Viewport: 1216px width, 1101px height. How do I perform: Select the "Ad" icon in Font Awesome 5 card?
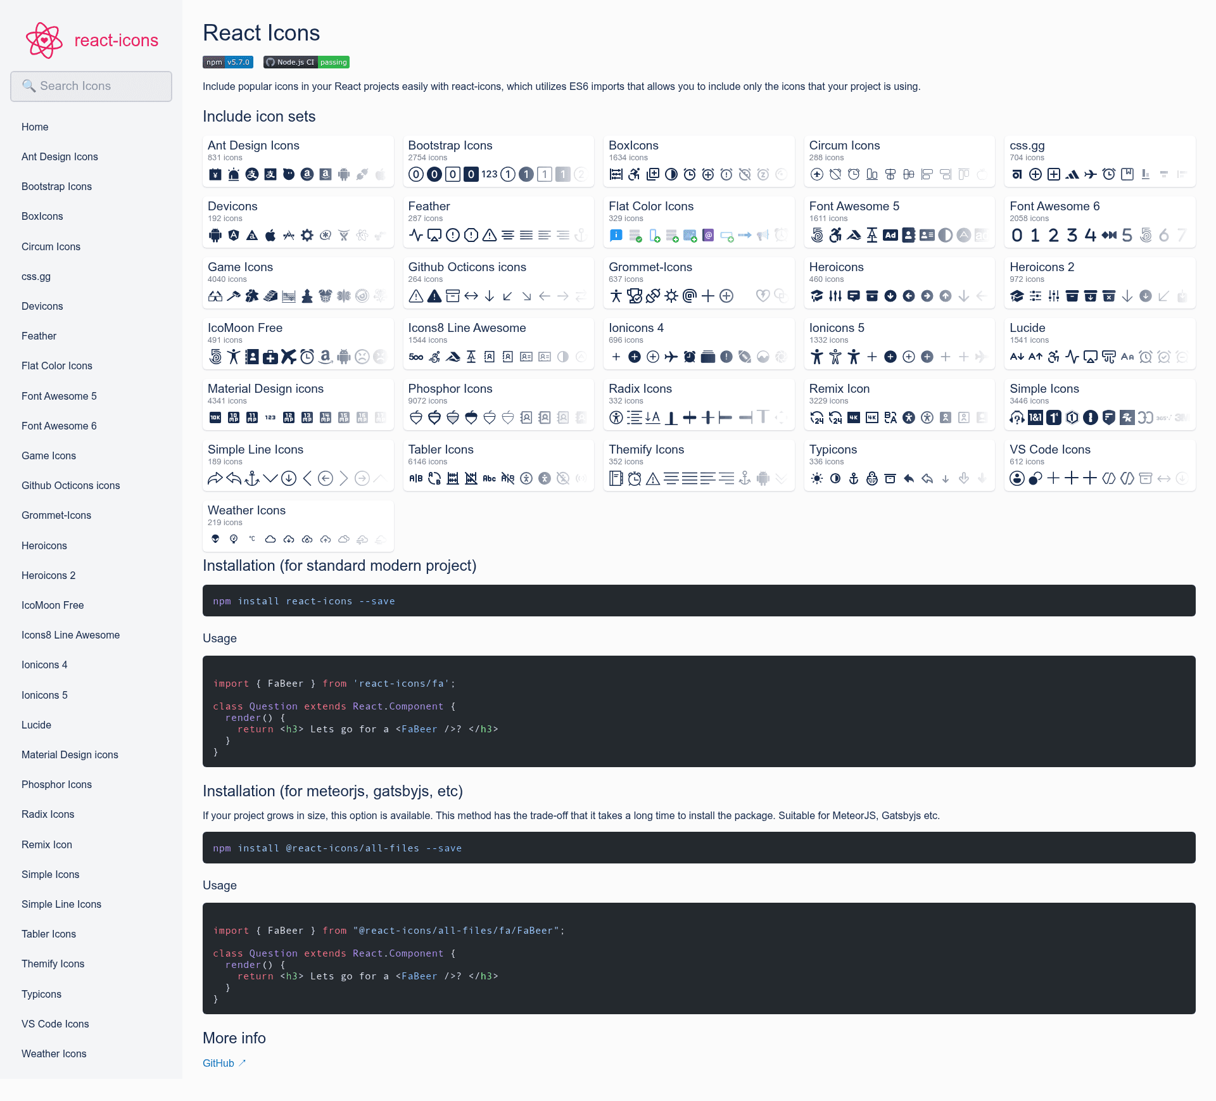(x=890, y=235)
